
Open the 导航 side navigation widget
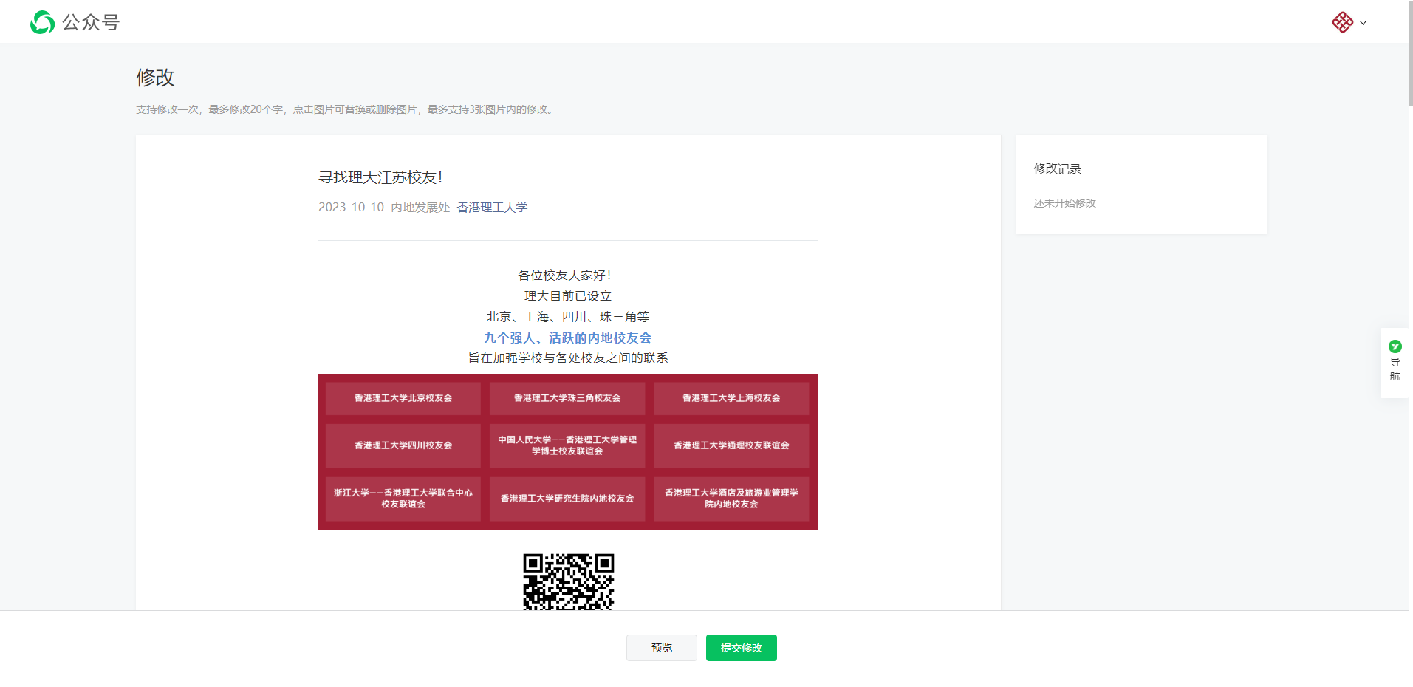[1395, 362]
